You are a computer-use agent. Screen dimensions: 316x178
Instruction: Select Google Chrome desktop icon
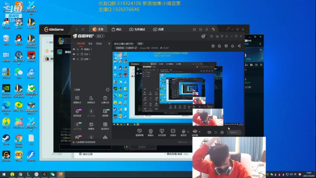(19, 141)
